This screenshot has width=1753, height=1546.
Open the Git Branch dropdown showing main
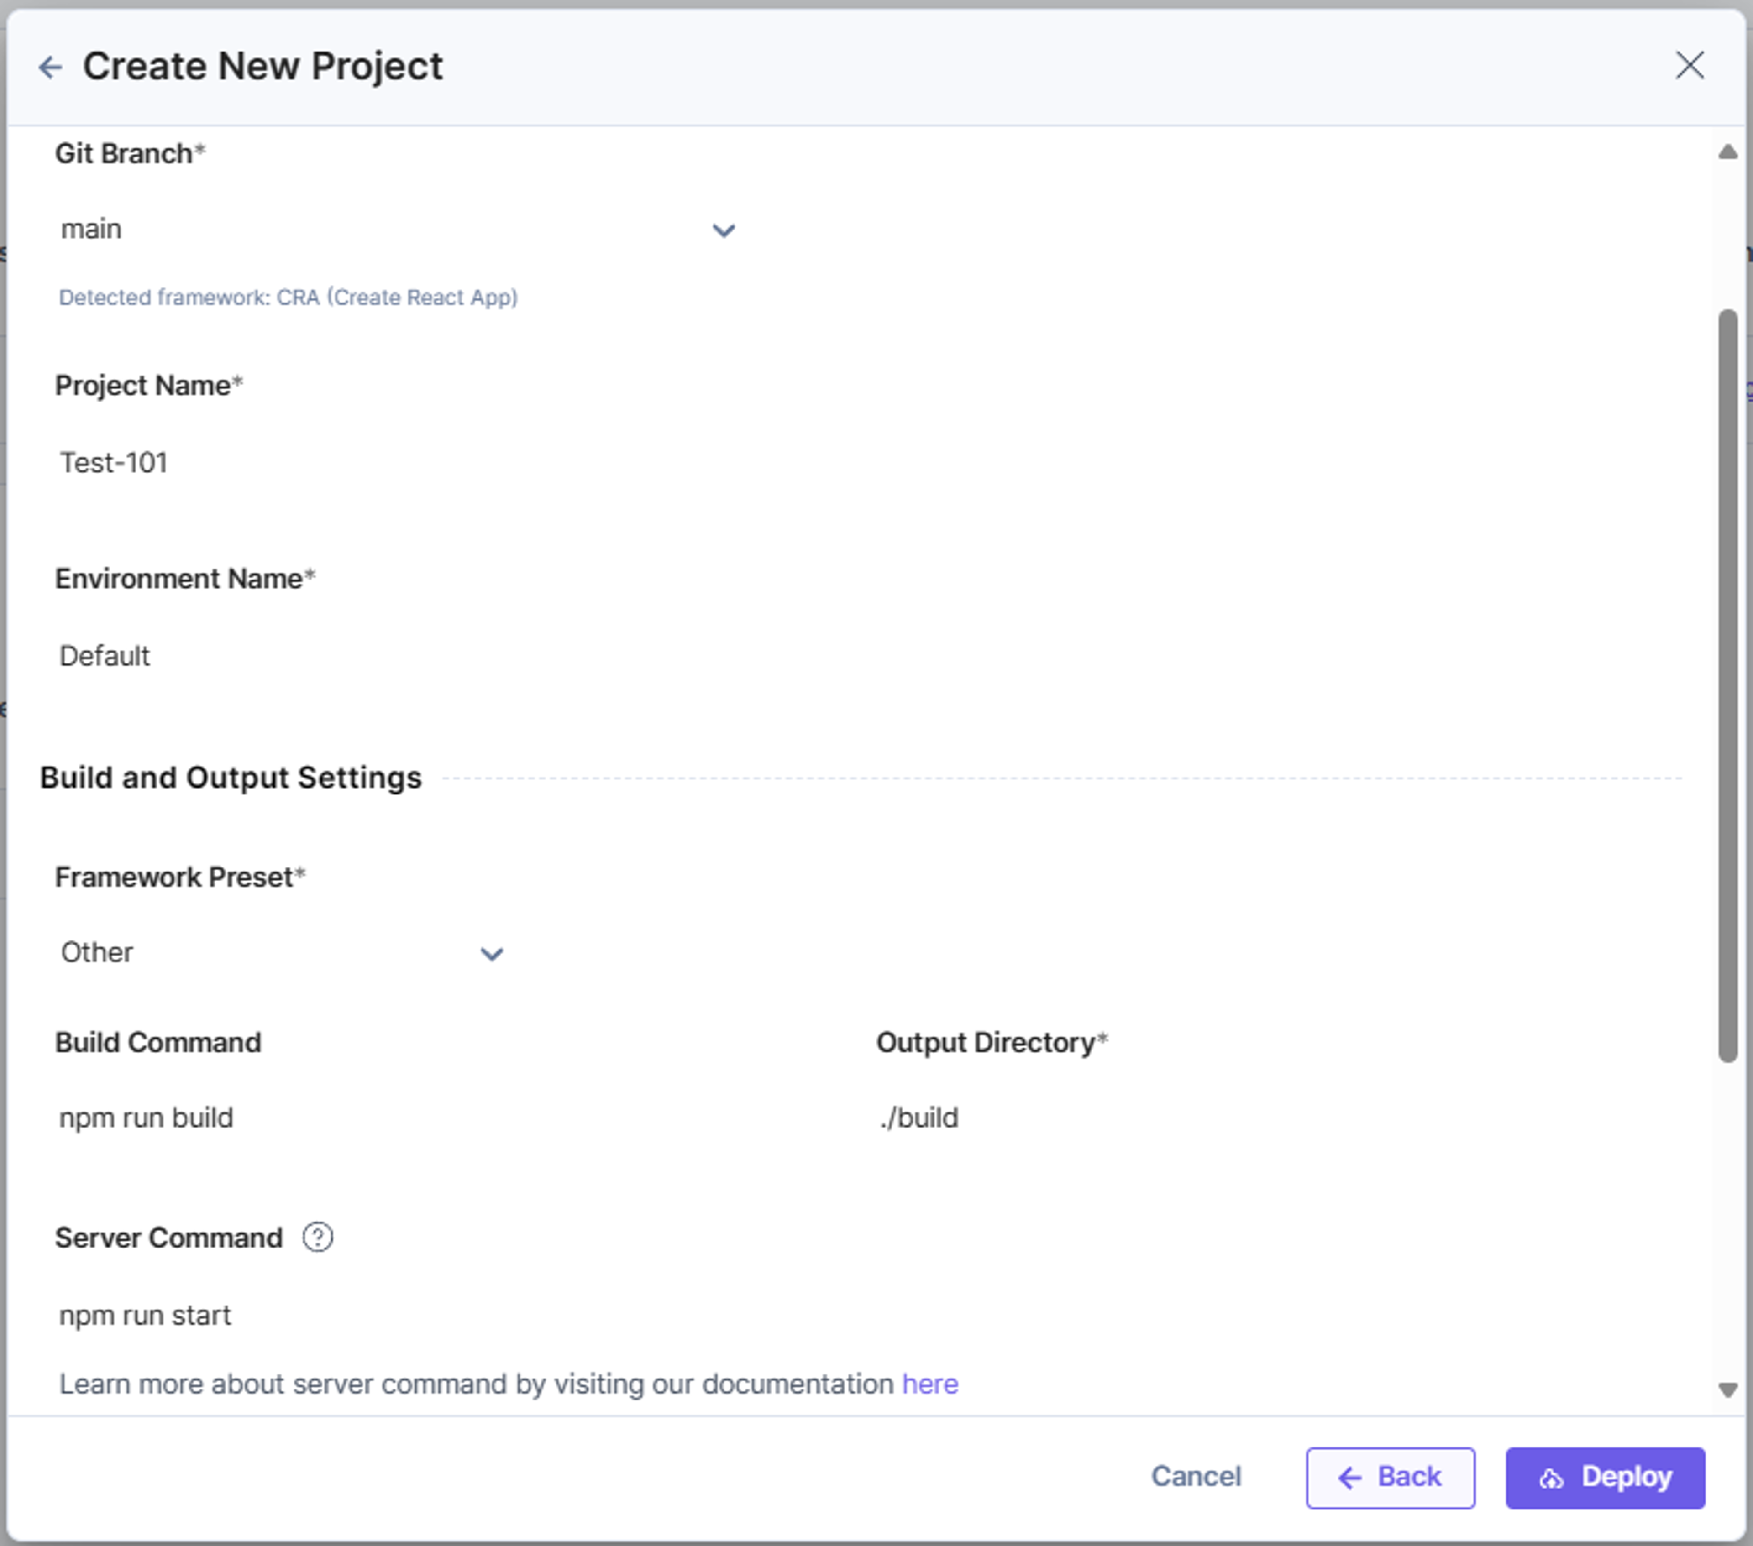[399, 230]
